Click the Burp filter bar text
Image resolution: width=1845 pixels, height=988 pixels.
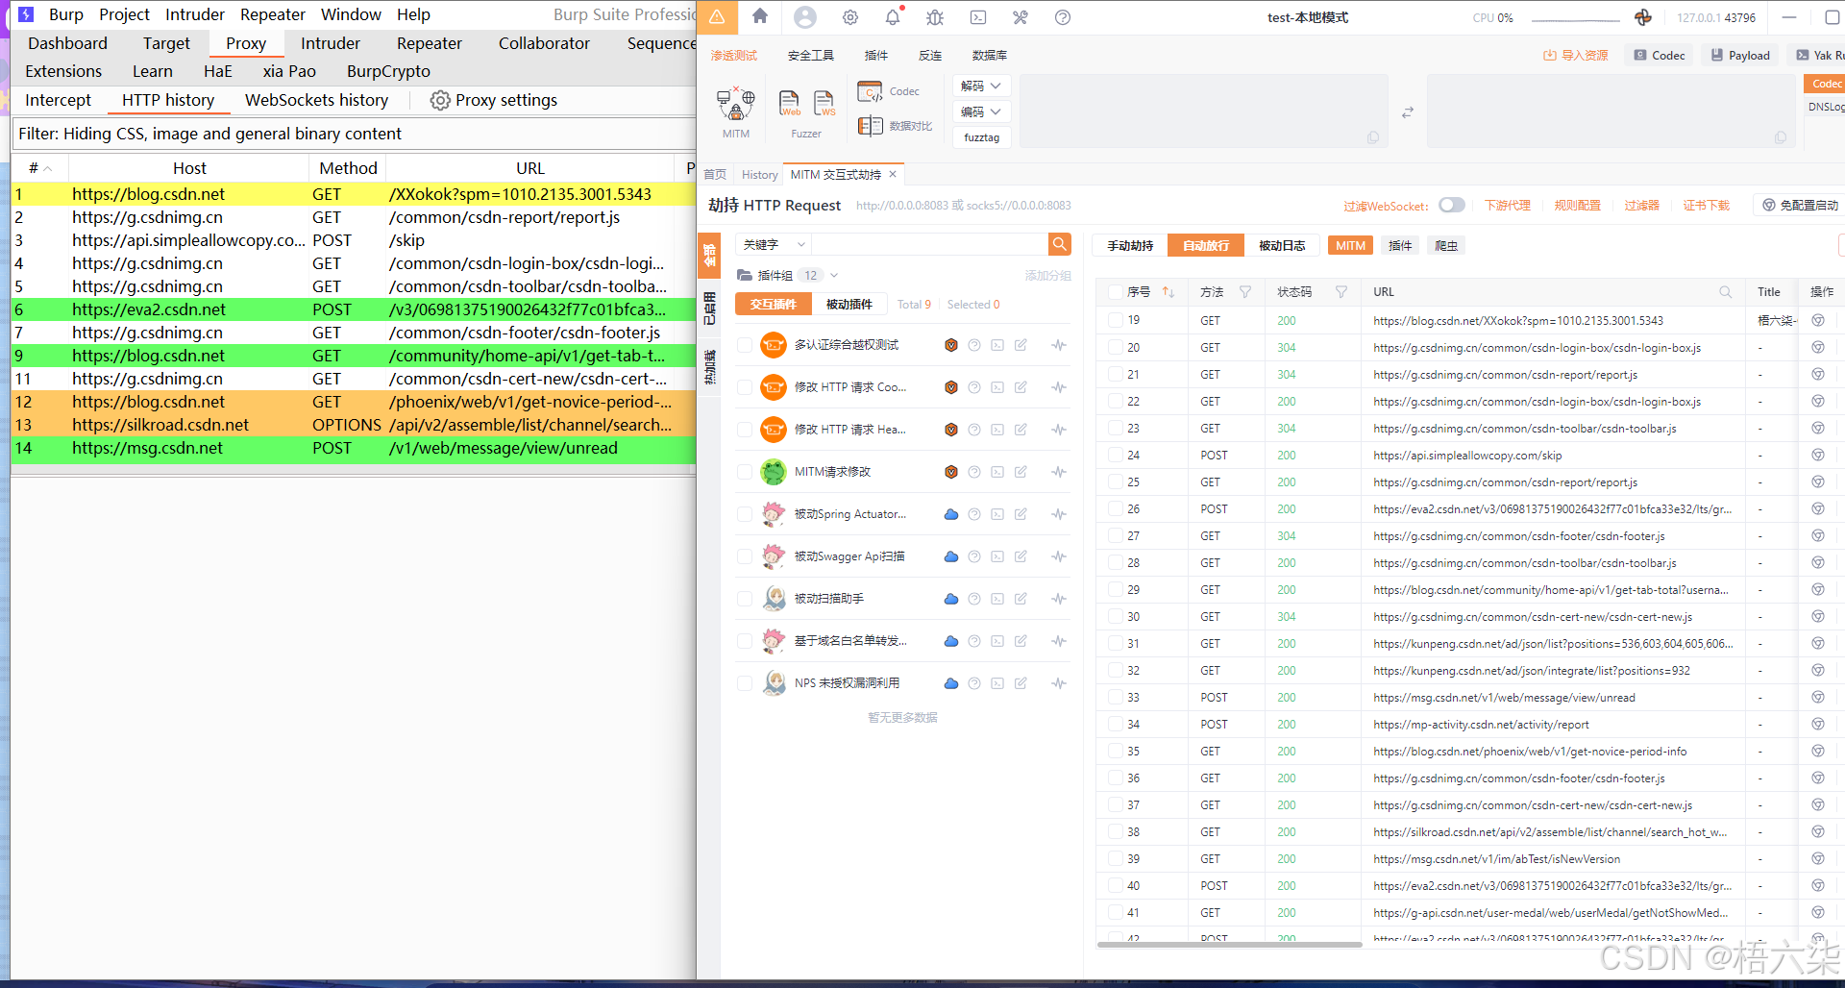click(x=209, y=134)
